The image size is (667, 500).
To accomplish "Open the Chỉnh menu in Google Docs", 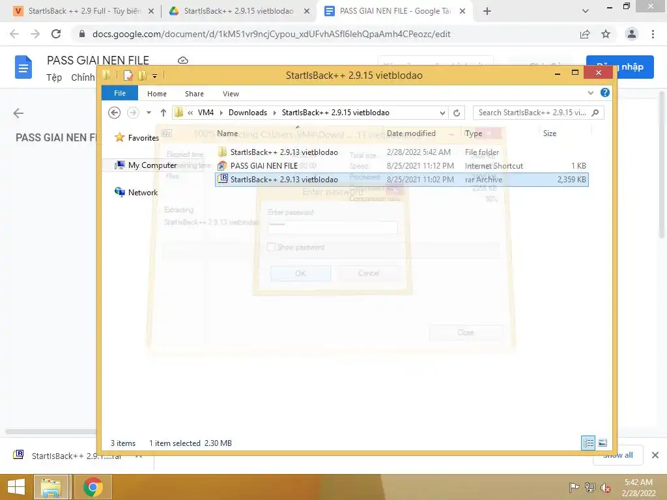I will coord(83,77).
